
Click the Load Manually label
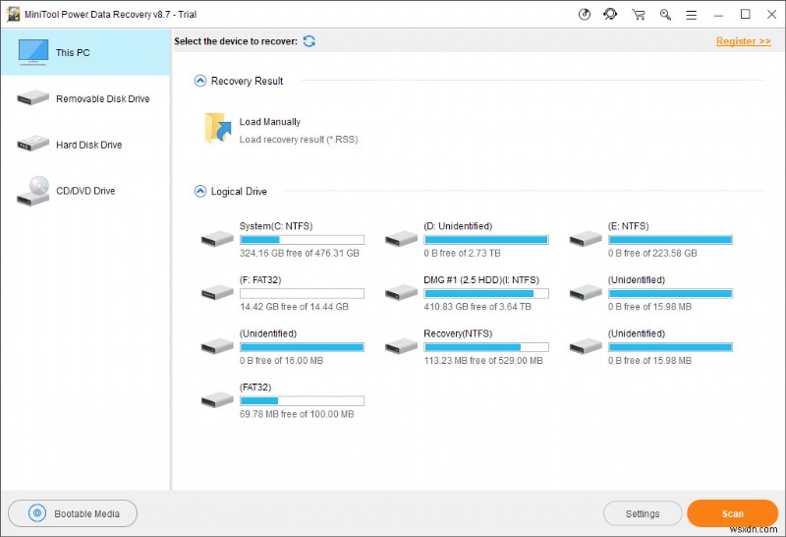[x=269, y=121]
